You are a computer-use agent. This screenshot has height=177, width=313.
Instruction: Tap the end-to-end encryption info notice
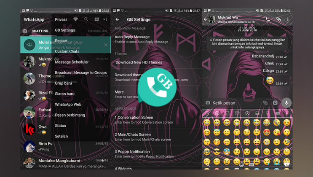pyautogui.click(x=247, y=43)
